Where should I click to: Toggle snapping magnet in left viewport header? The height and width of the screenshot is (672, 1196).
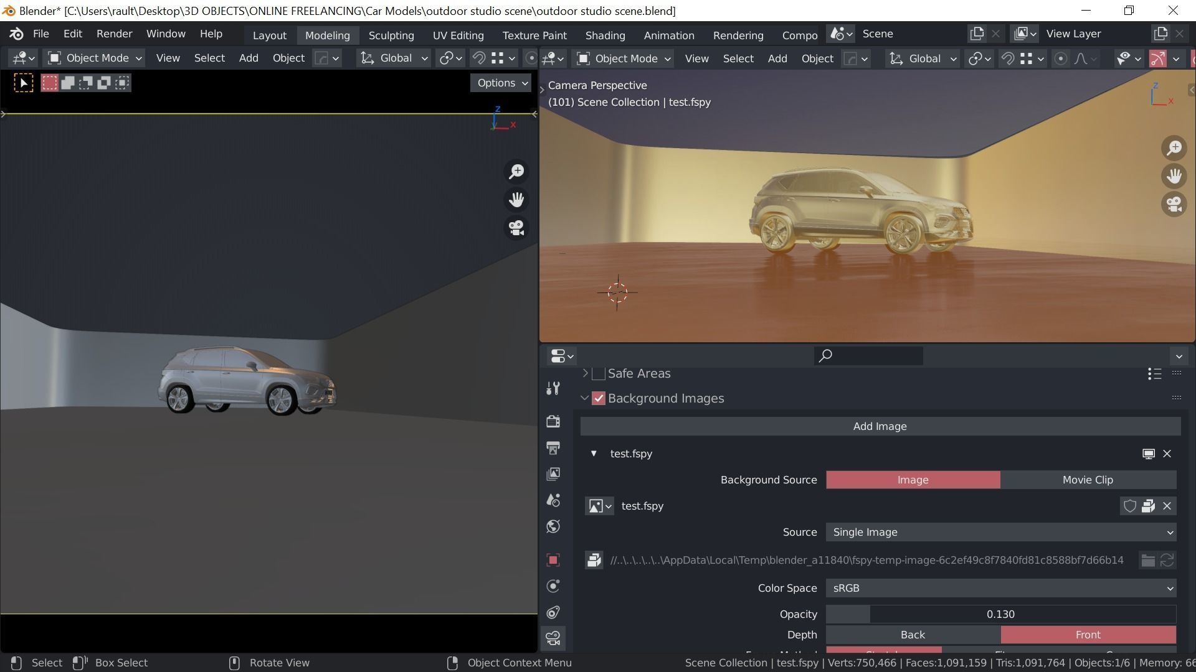point(479,58)
